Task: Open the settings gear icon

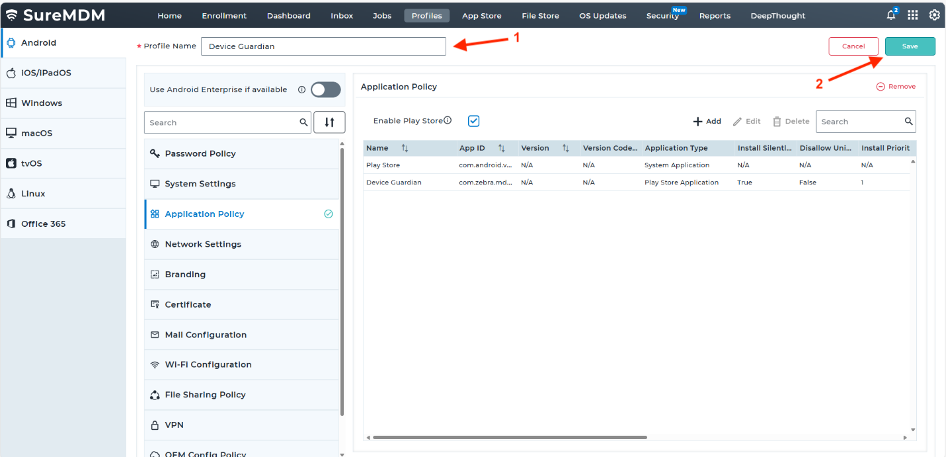Action: 934,15
